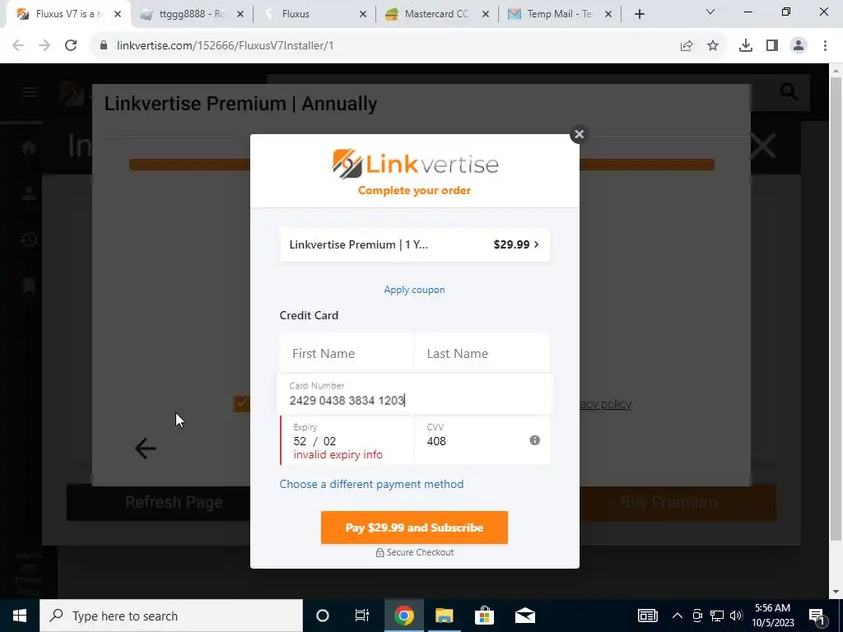
Task: Expand Linkvertise Premium $29.99 order details
Action: [x=415, y=244]
